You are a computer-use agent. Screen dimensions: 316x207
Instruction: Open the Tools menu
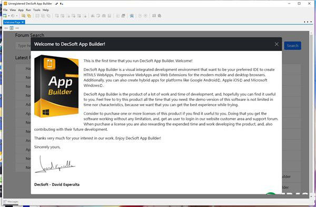click(x=37, y=10)
